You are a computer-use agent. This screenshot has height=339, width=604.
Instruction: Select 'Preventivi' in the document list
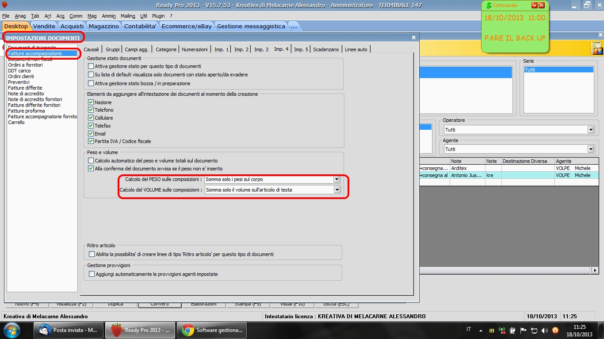point(19,82)
